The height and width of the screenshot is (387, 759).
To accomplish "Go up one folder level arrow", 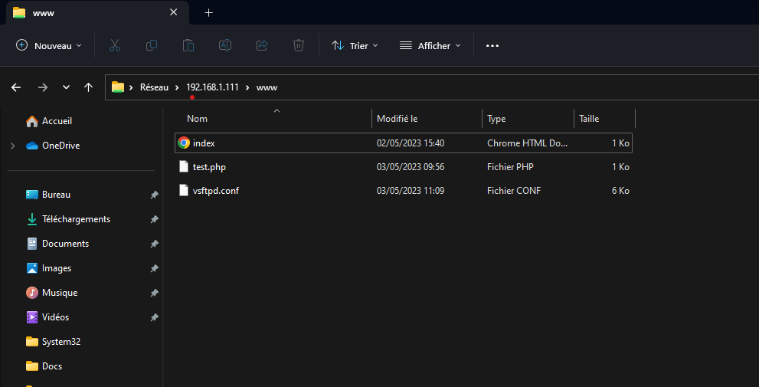I will point(88,87).
